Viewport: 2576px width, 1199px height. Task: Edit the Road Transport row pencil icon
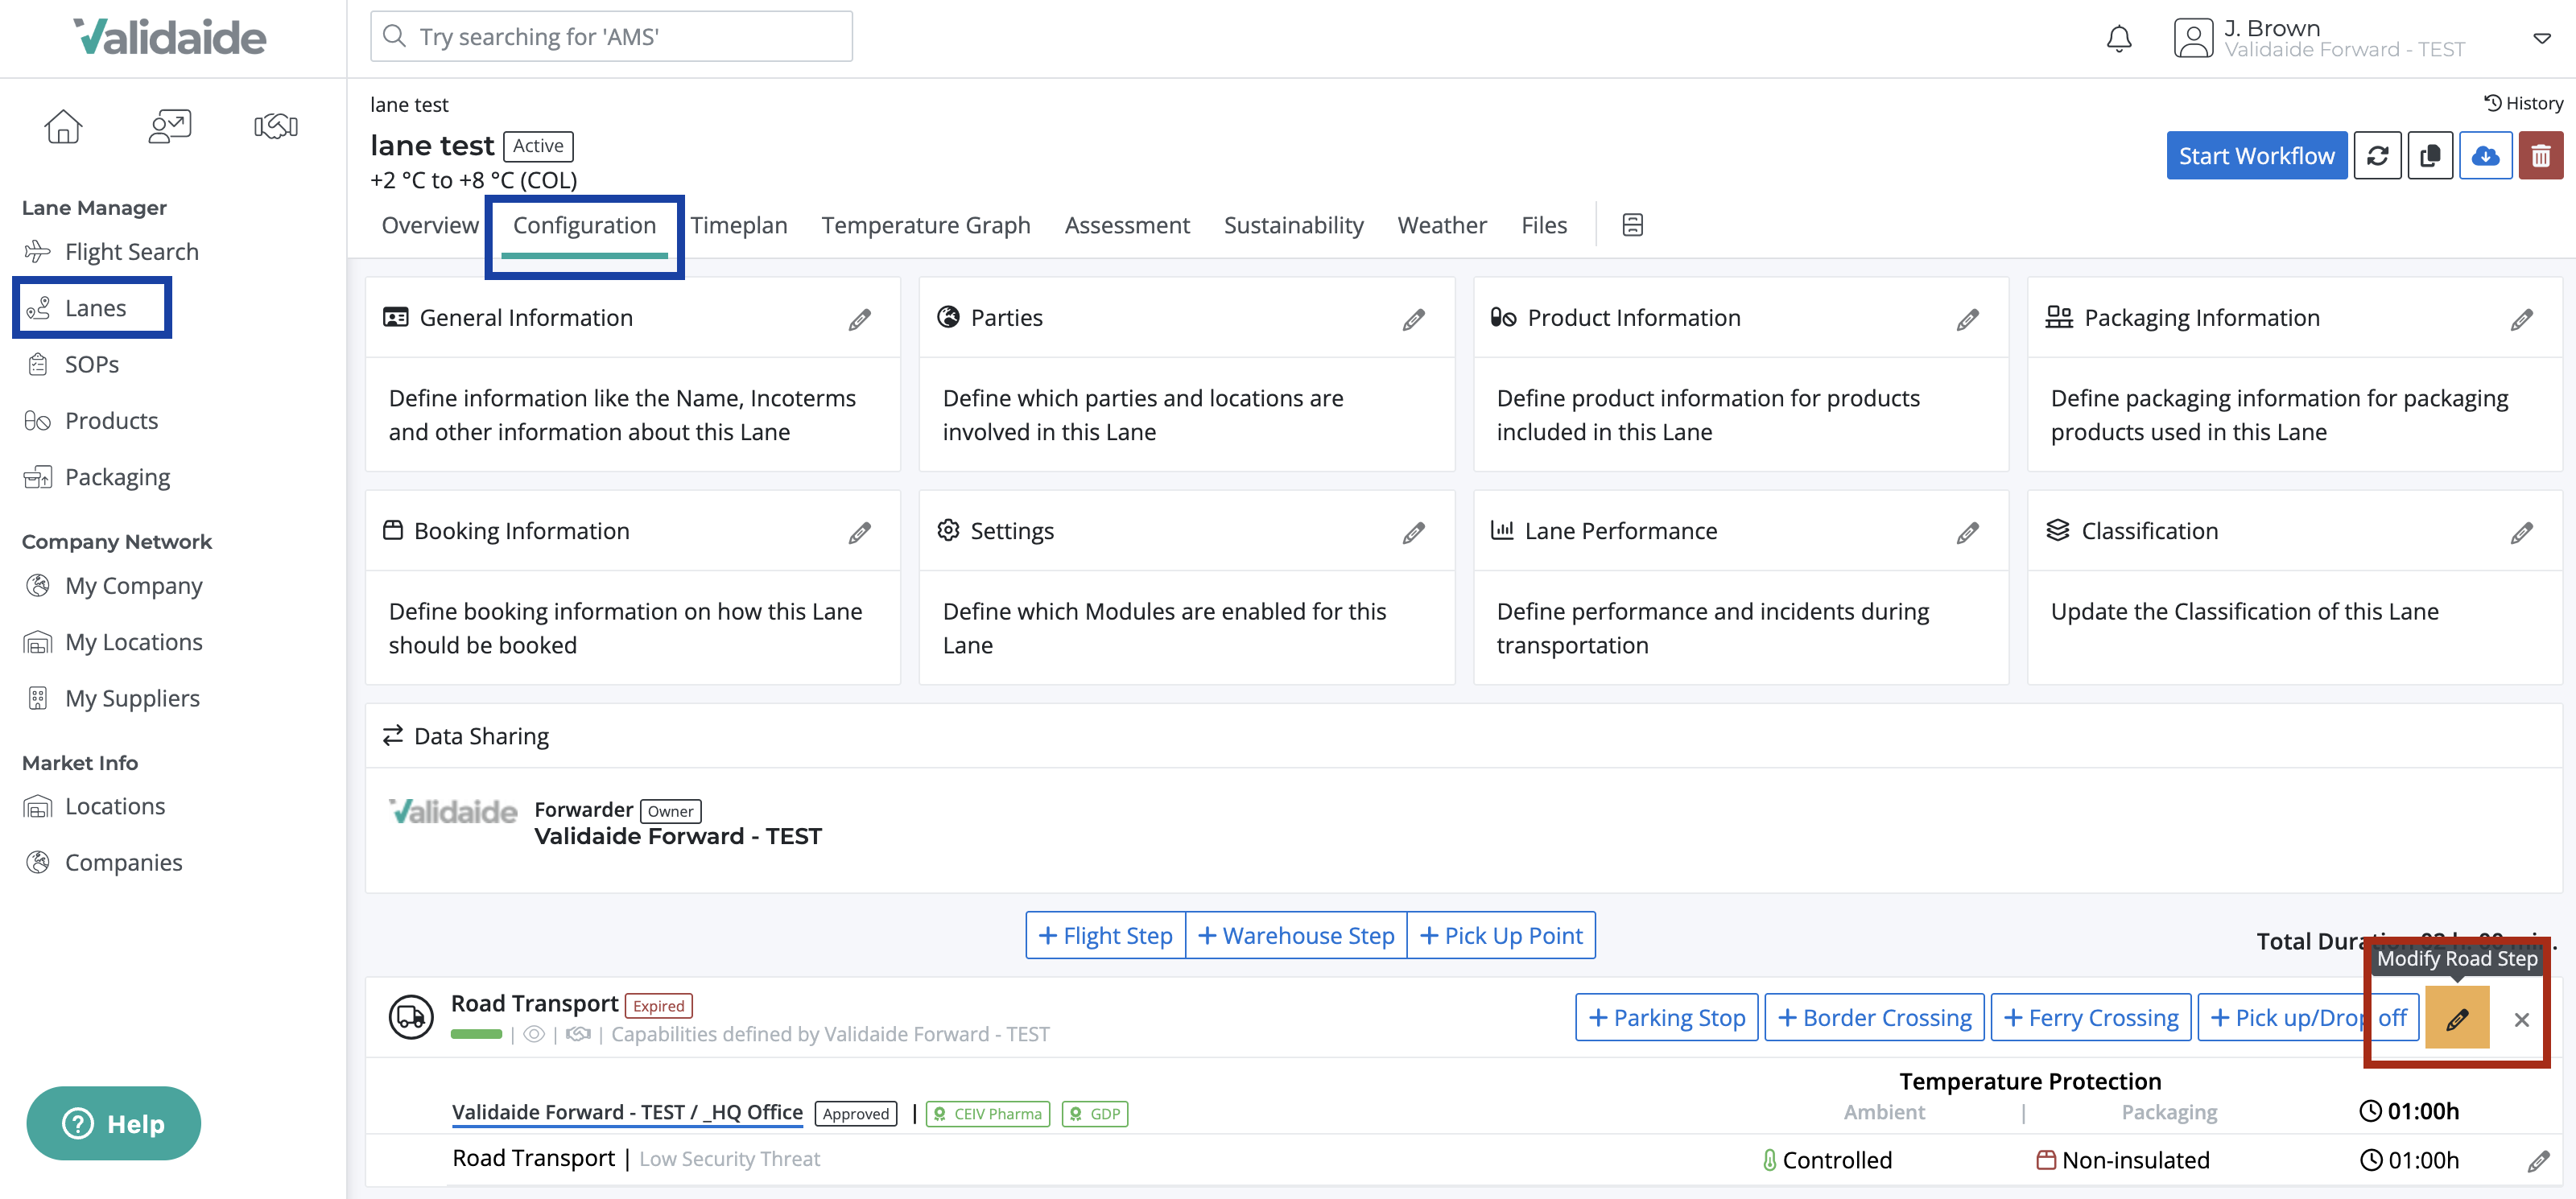click(2538, 1161)
